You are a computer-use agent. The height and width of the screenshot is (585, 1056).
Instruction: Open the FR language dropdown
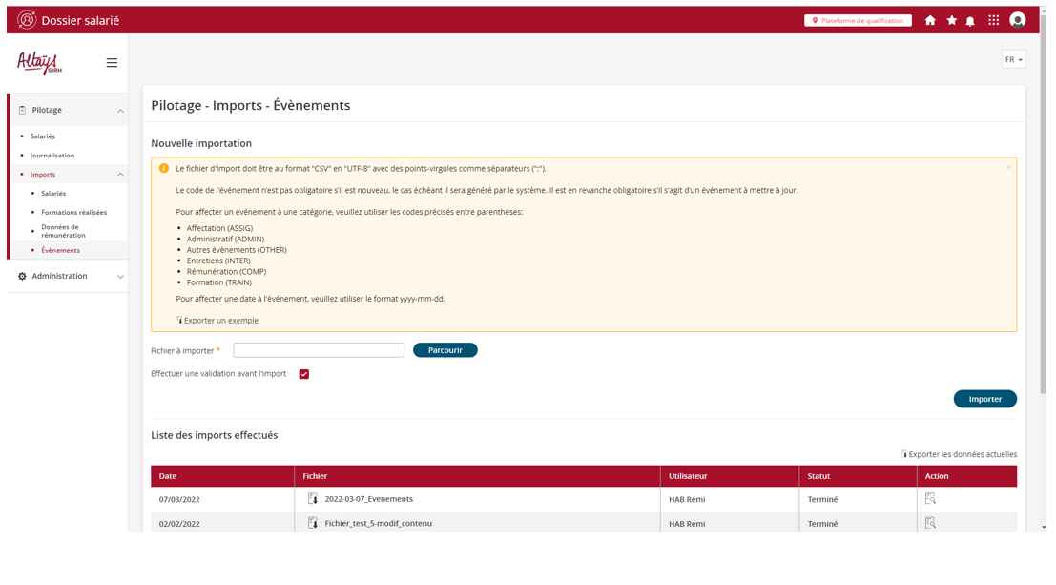tap(1013, 59)
